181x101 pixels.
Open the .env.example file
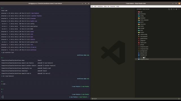click(144, 36)
